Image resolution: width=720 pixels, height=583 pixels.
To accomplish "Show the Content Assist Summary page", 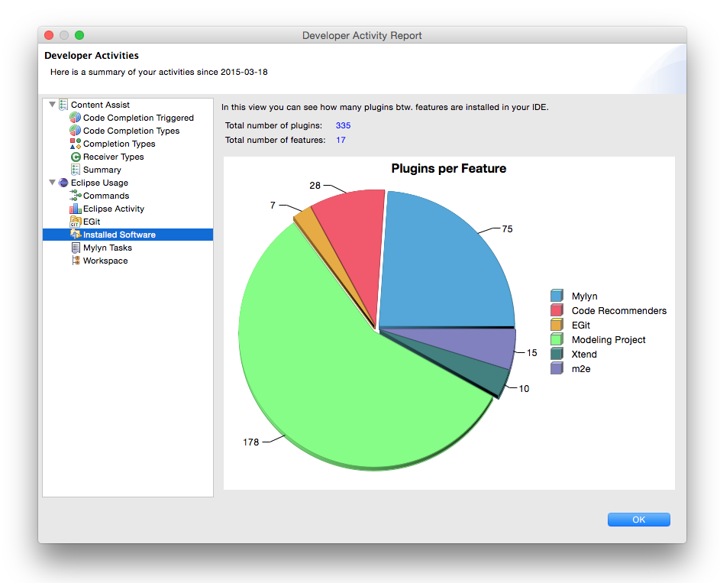I will [x=102, y=170].
